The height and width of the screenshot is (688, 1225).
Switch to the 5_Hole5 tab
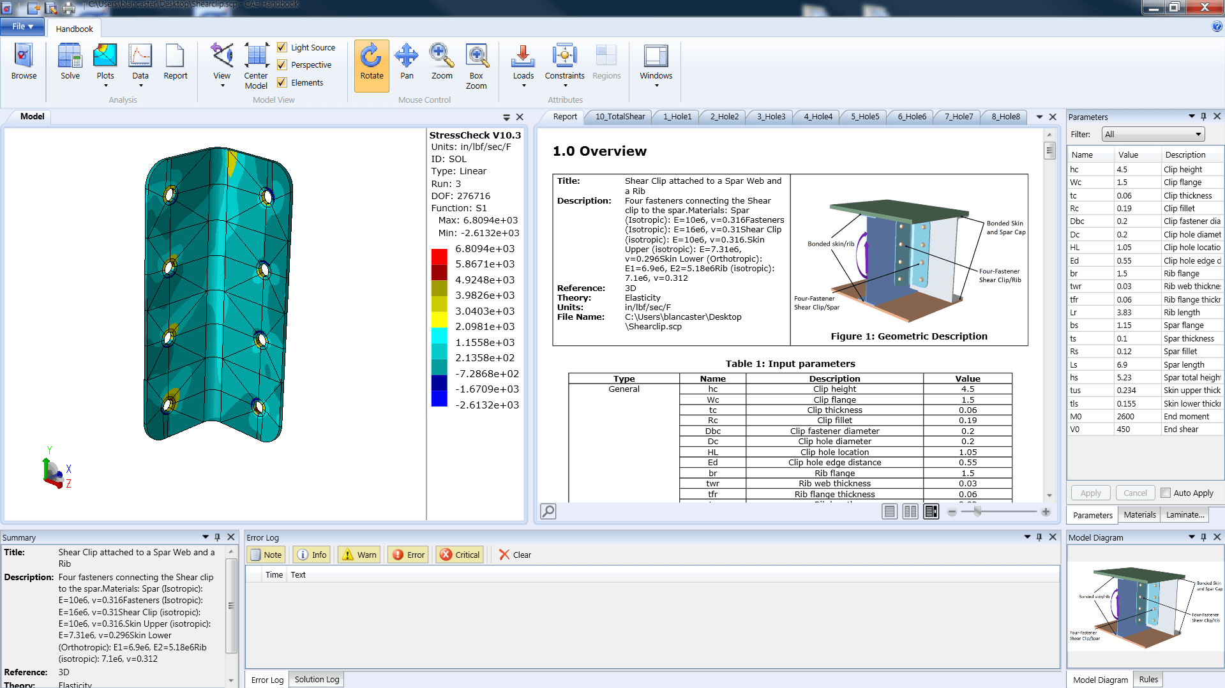tap(863, 116)
